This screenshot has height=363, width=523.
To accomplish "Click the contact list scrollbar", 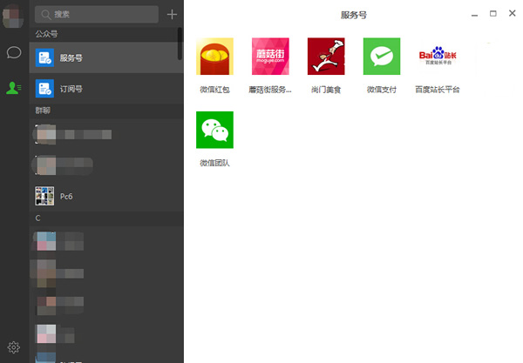I will point(180,44).
